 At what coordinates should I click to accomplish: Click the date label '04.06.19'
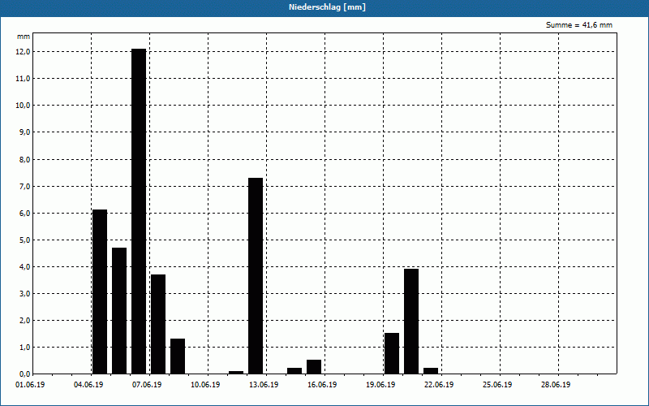[x=88, y=385]
